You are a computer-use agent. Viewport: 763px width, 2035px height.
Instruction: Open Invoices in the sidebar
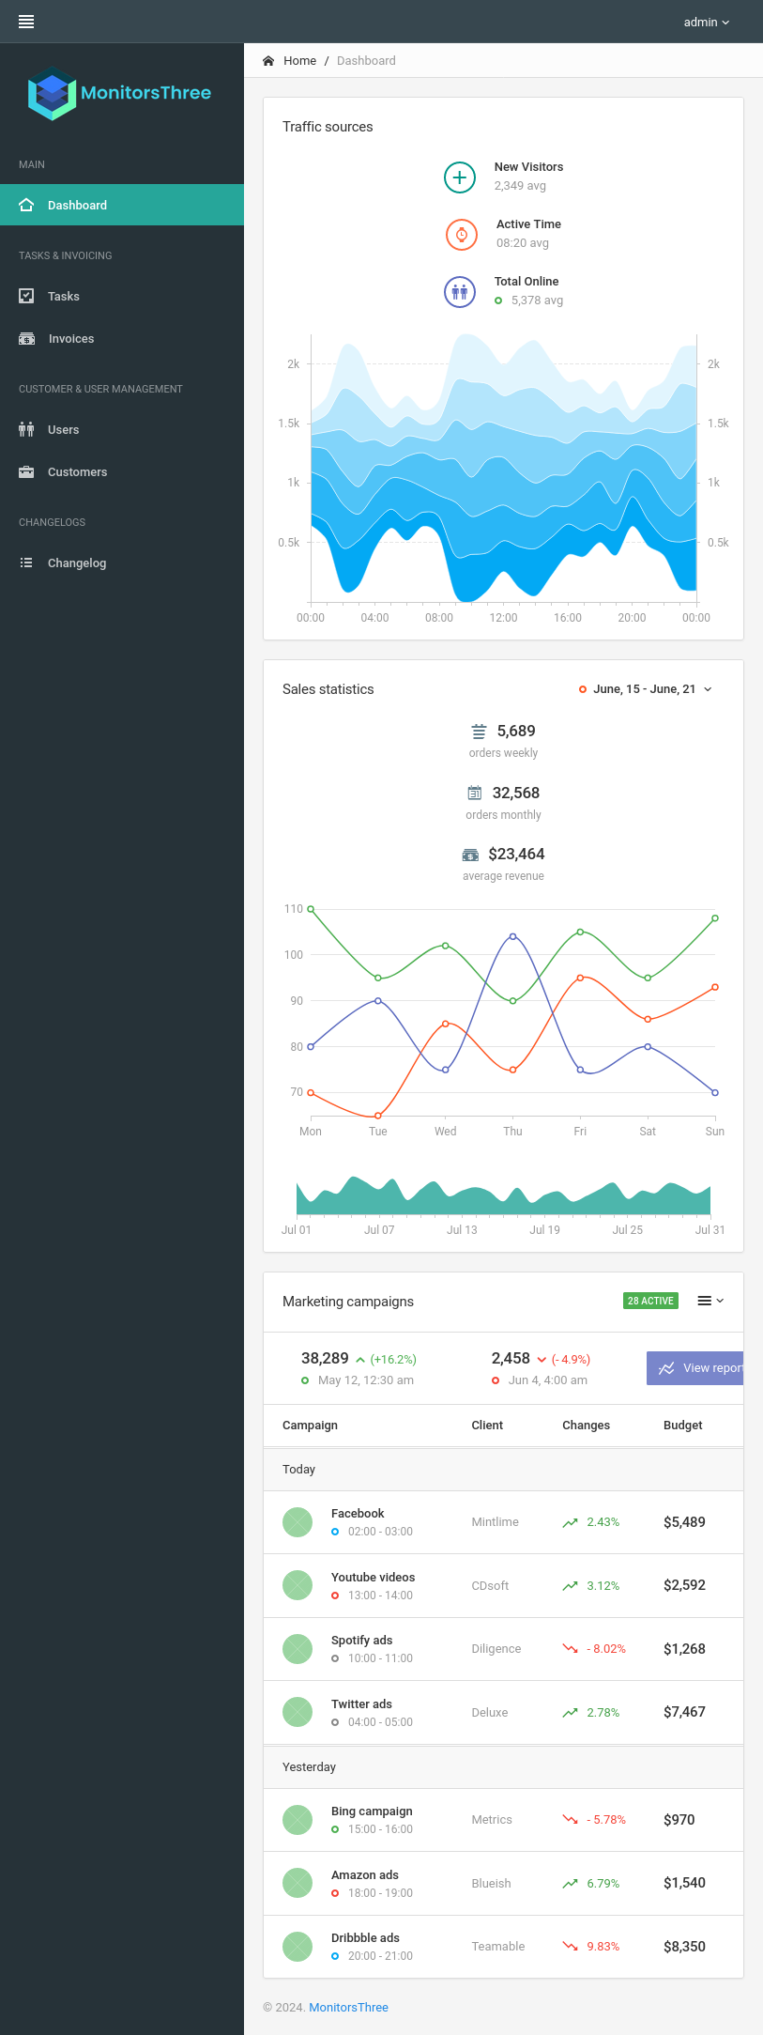(70, 339)
